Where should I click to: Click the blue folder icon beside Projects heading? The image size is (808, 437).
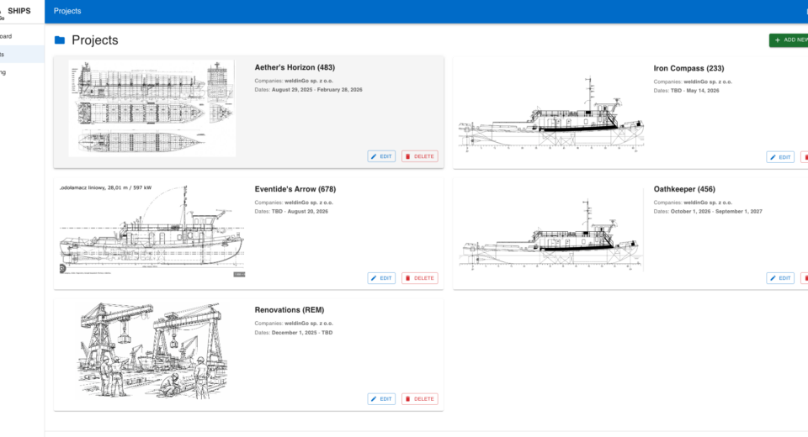click(60, 40)
